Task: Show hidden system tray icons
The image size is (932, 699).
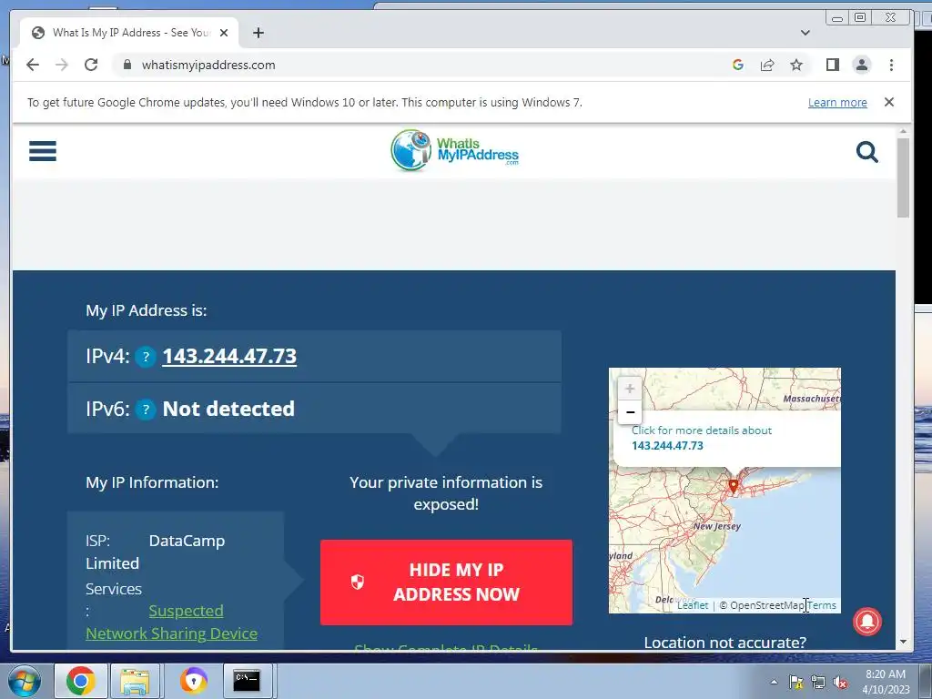Action: coord(774,682)
